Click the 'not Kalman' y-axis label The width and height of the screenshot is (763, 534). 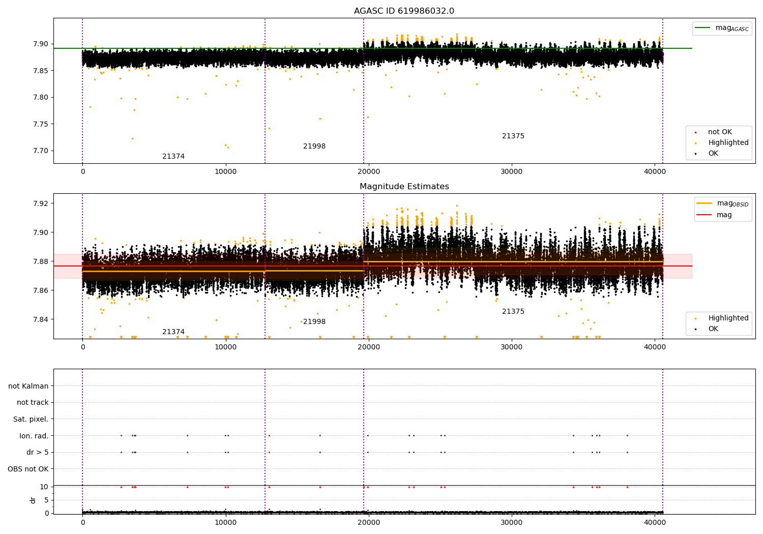28,387
